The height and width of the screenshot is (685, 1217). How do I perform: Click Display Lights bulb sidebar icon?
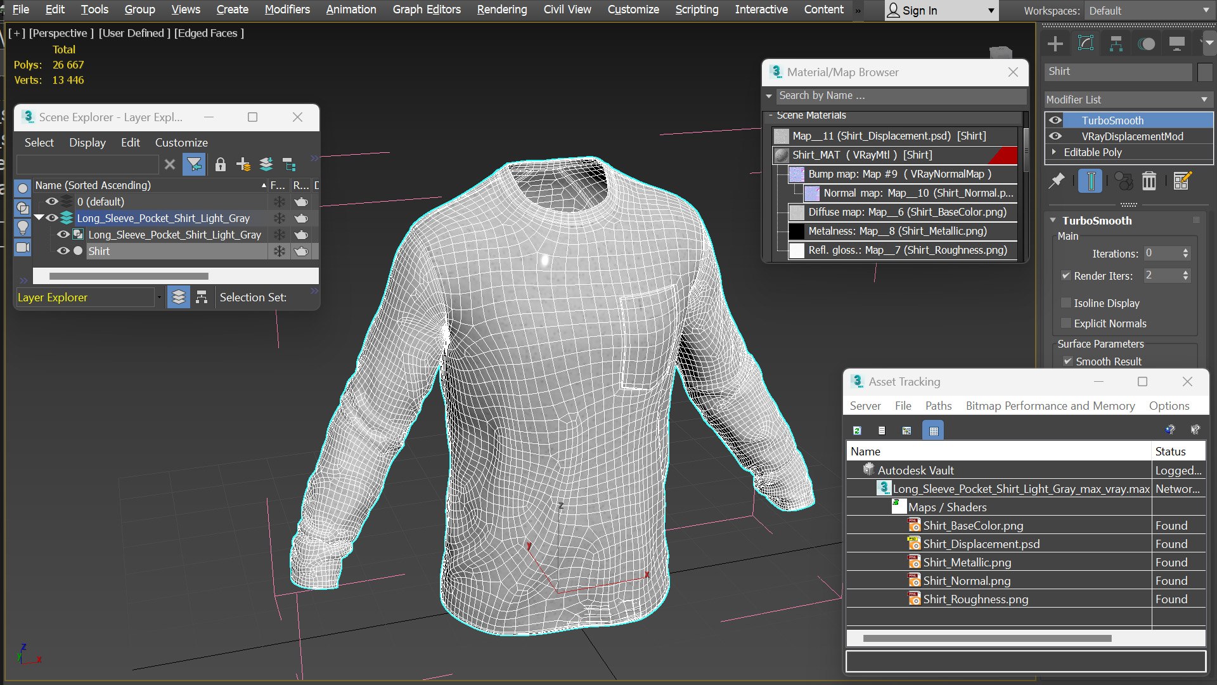pyautogui.click(x=23, y=227)
